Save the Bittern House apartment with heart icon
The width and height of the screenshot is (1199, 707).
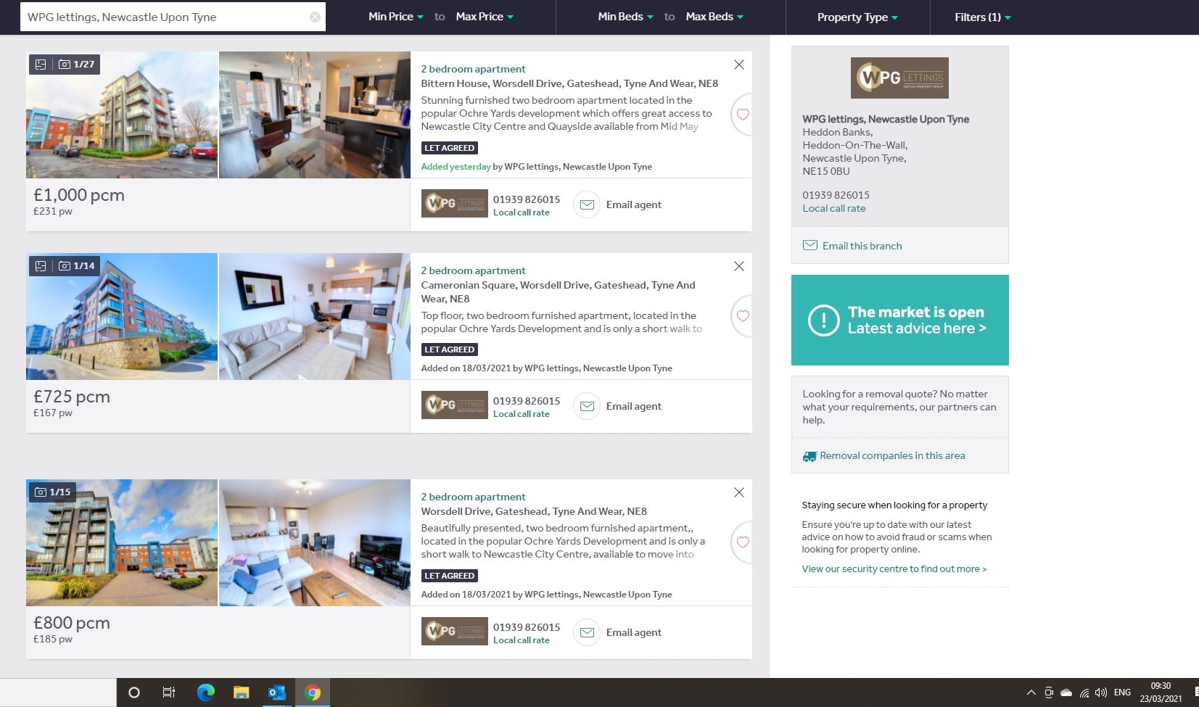(x=743, y=115)
